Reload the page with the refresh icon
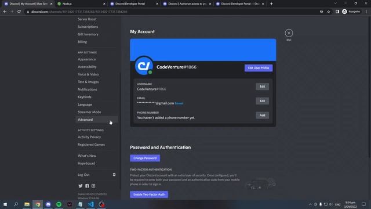This screenshot has width=371, height=209. tap(19, 12)
